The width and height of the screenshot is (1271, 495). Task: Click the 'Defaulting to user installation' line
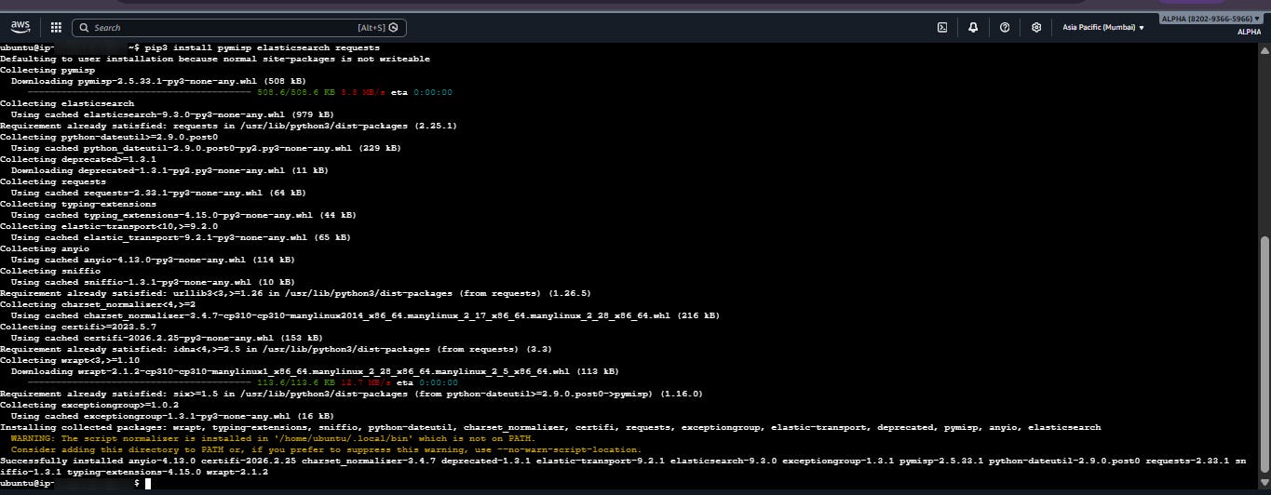tap(215, 59)
